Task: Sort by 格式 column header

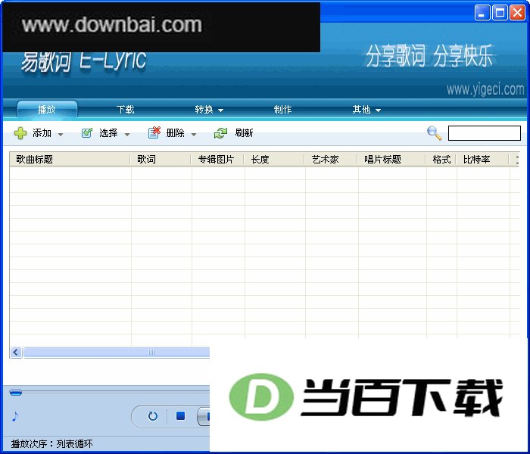Action: [441, 159]
